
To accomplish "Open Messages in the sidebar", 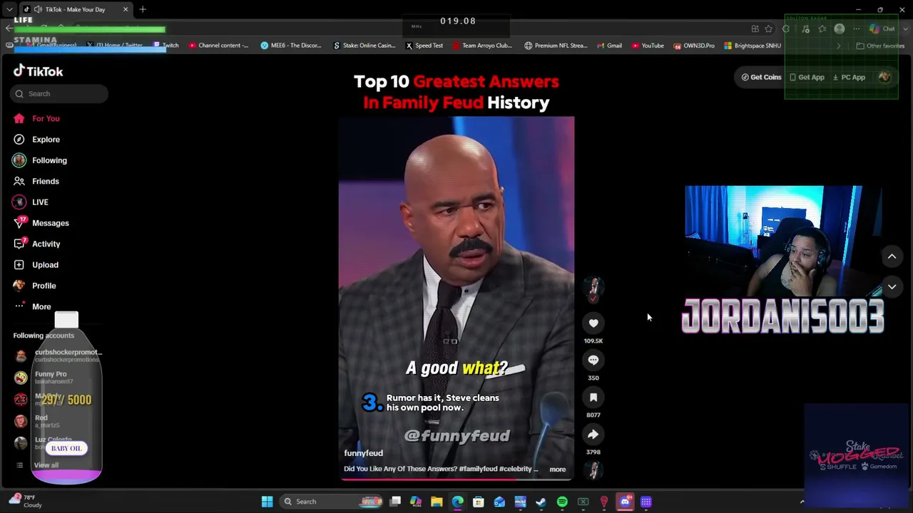I will pyautogui.click(x=41, y=223).
